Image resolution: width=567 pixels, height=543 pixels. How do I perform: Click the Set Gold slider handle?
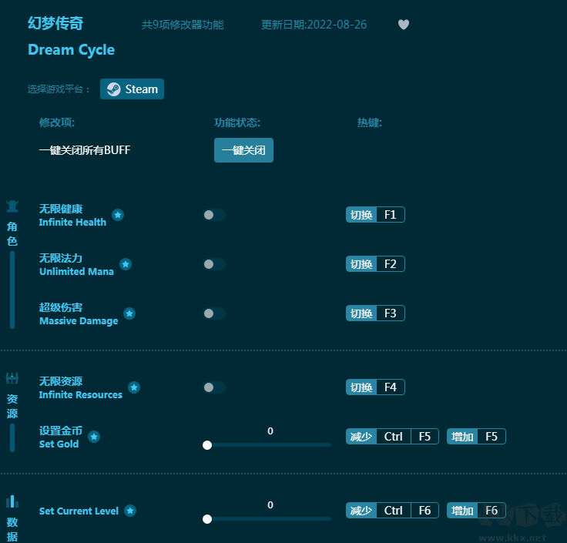pyautogui.click(x=207, y=445)
